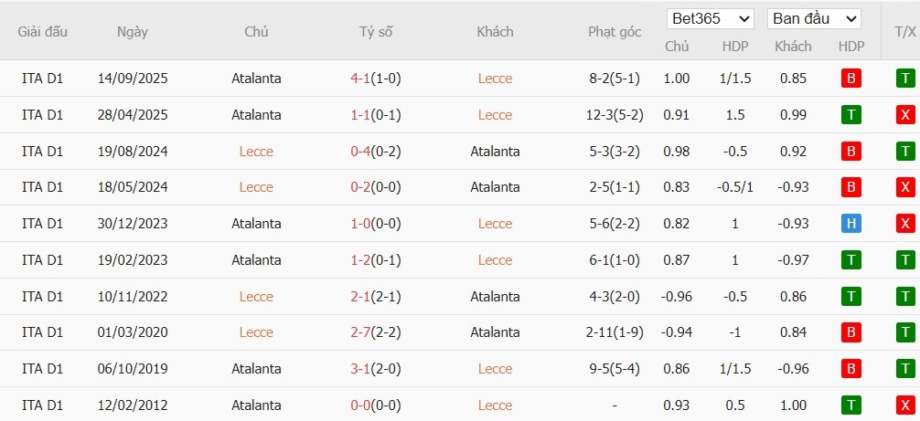The width and height of the screenshot is (920, 421).
Task: Click the Phạt góc column header
Action: coord(614,31)
